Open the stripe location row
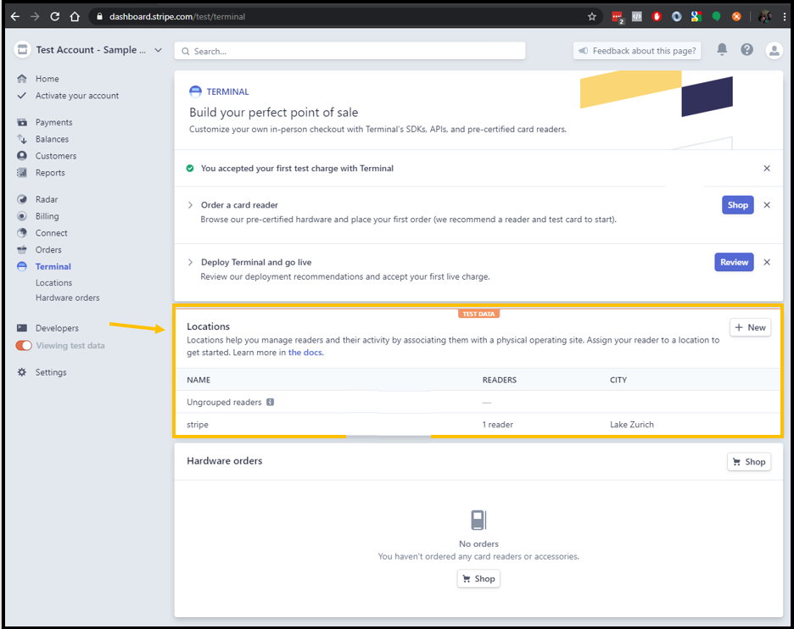 478,425
